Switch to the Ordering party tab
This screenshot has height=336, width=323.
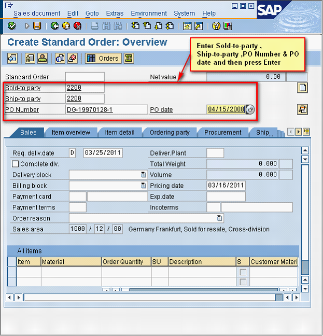[x=170, y=132]
